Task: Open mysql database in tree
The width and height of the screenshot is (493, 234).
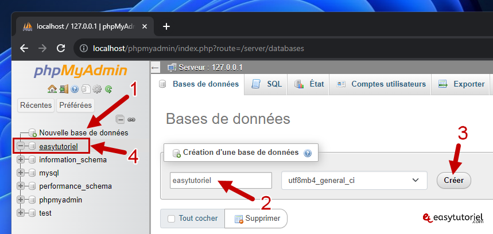Action: pos(49,173)
